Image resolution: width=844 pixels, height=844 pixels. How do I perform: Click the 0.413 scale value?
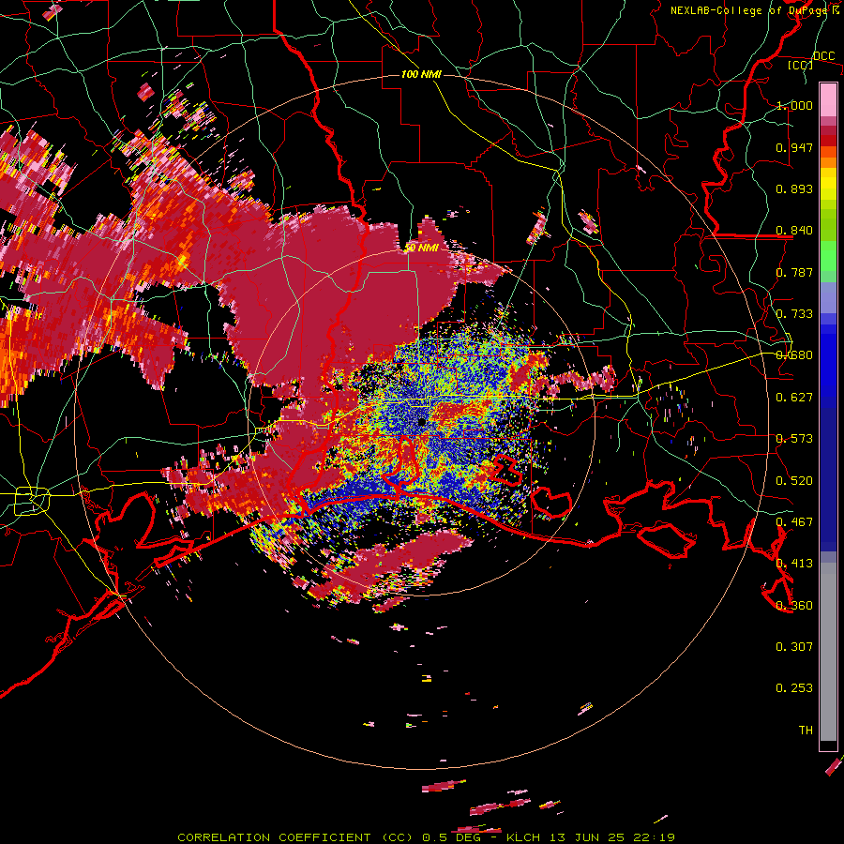click(x=794, y=564)
